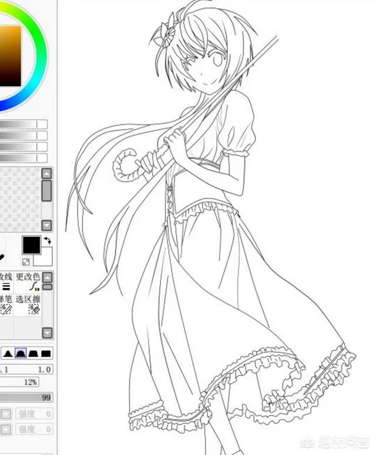Open the lower disabled texture dropdown arrow
This screenshot has height=455, width=376.
(x=6, y=429)
